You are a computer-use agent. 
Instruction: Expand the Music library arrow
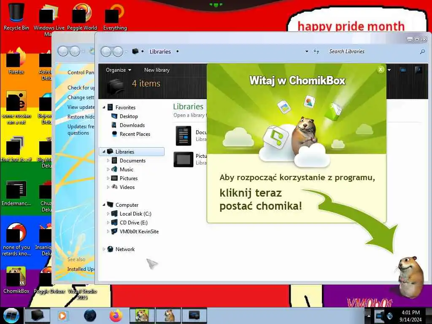[x=108, y=169]
